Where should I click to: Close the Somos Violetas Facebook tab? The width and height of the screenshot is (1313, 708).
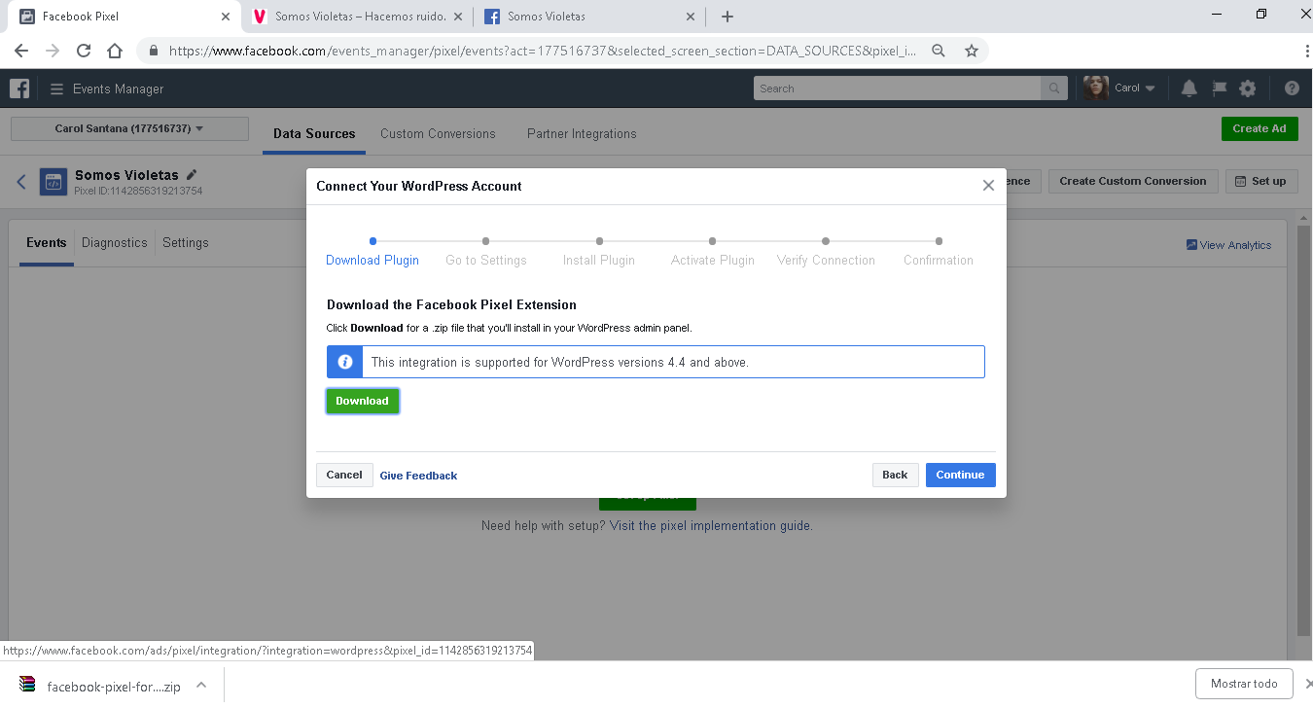692,17
